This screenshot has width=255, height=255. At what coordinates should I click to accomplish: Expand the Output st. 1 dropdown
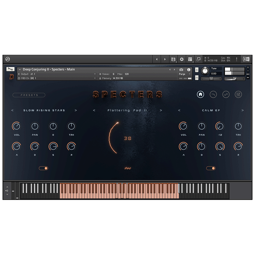pyautogui.click(x=95, y=74)
